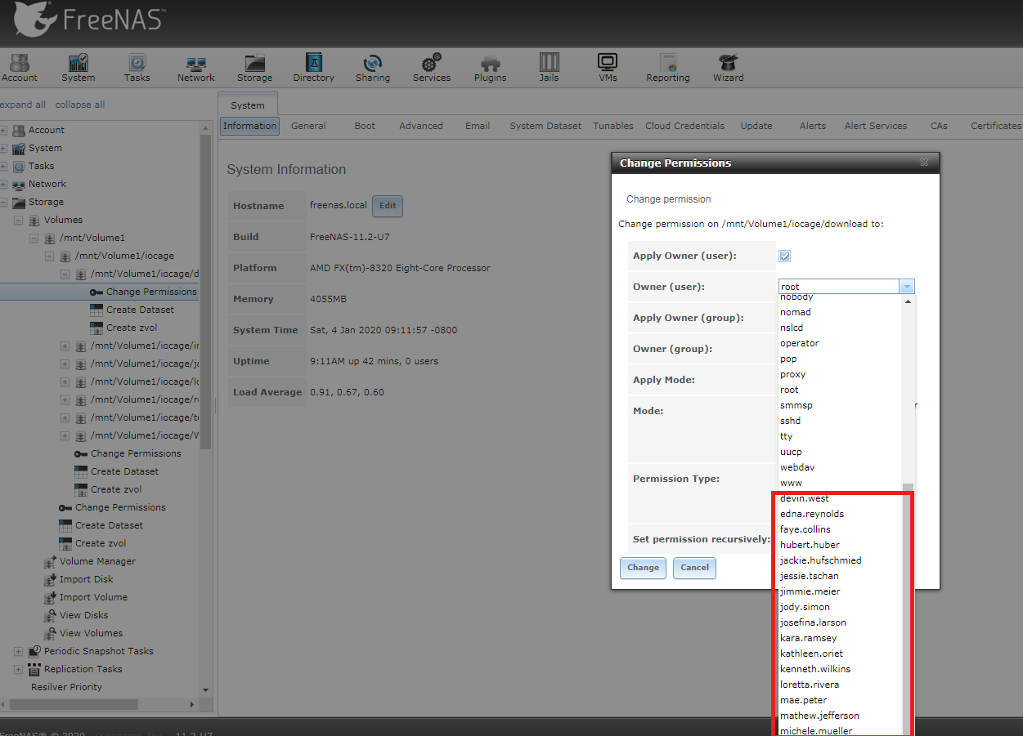Uncheck Apply Owner (user) checkbox
The height and width of the screenshot is (736, 1023).
click(x=785, y=256)
